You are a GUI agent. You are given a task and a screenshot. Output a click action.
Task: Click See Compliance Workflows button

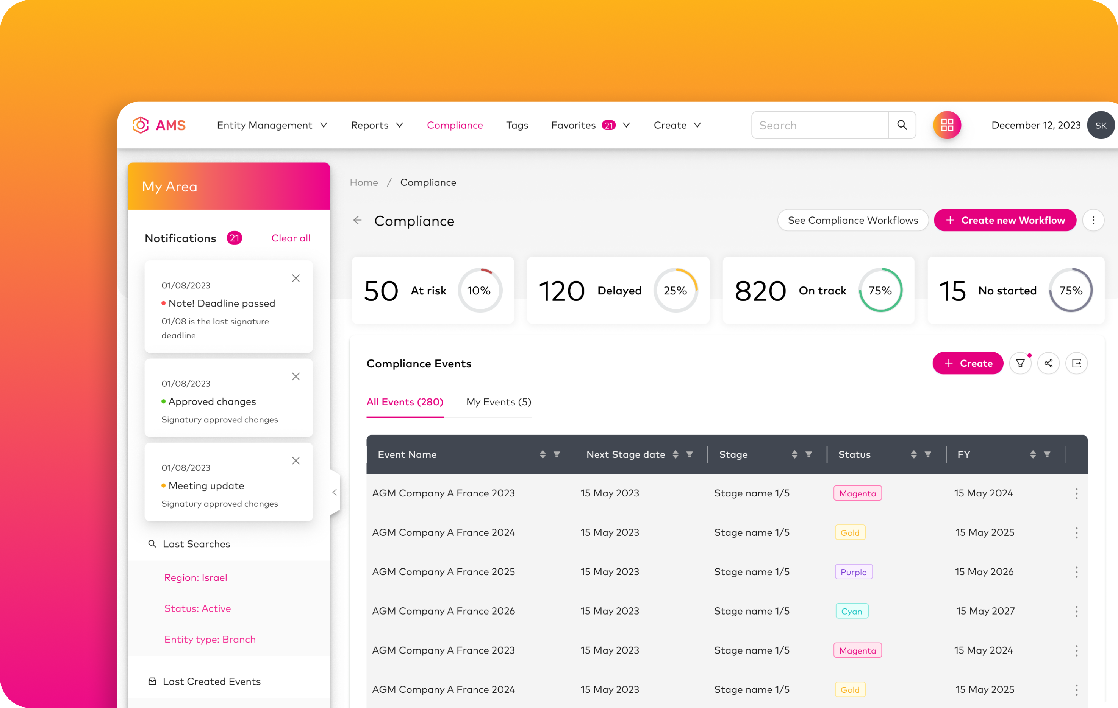[852, 220]
